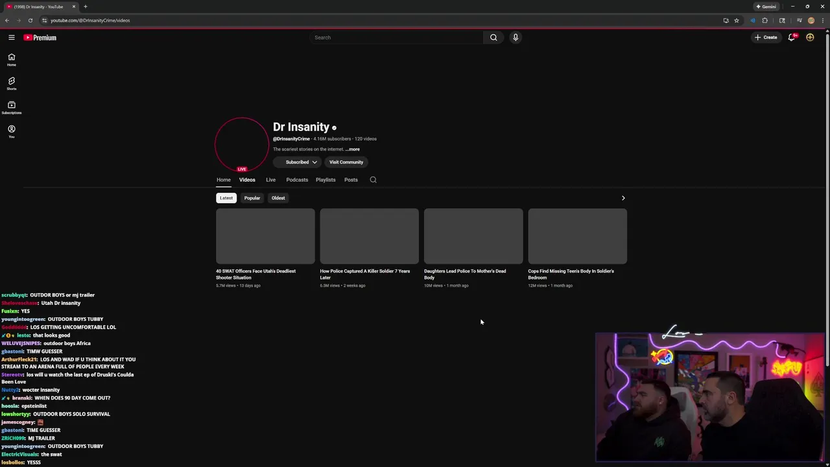Open the You section in sidebar
Image resolution: width=830 pixels, height=467 pixels.
[x=11, y=132]
